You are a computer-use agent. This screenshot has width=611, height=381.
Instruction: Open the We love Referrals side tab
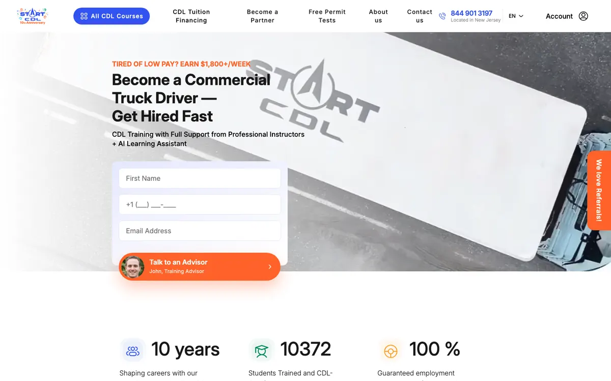599,190
